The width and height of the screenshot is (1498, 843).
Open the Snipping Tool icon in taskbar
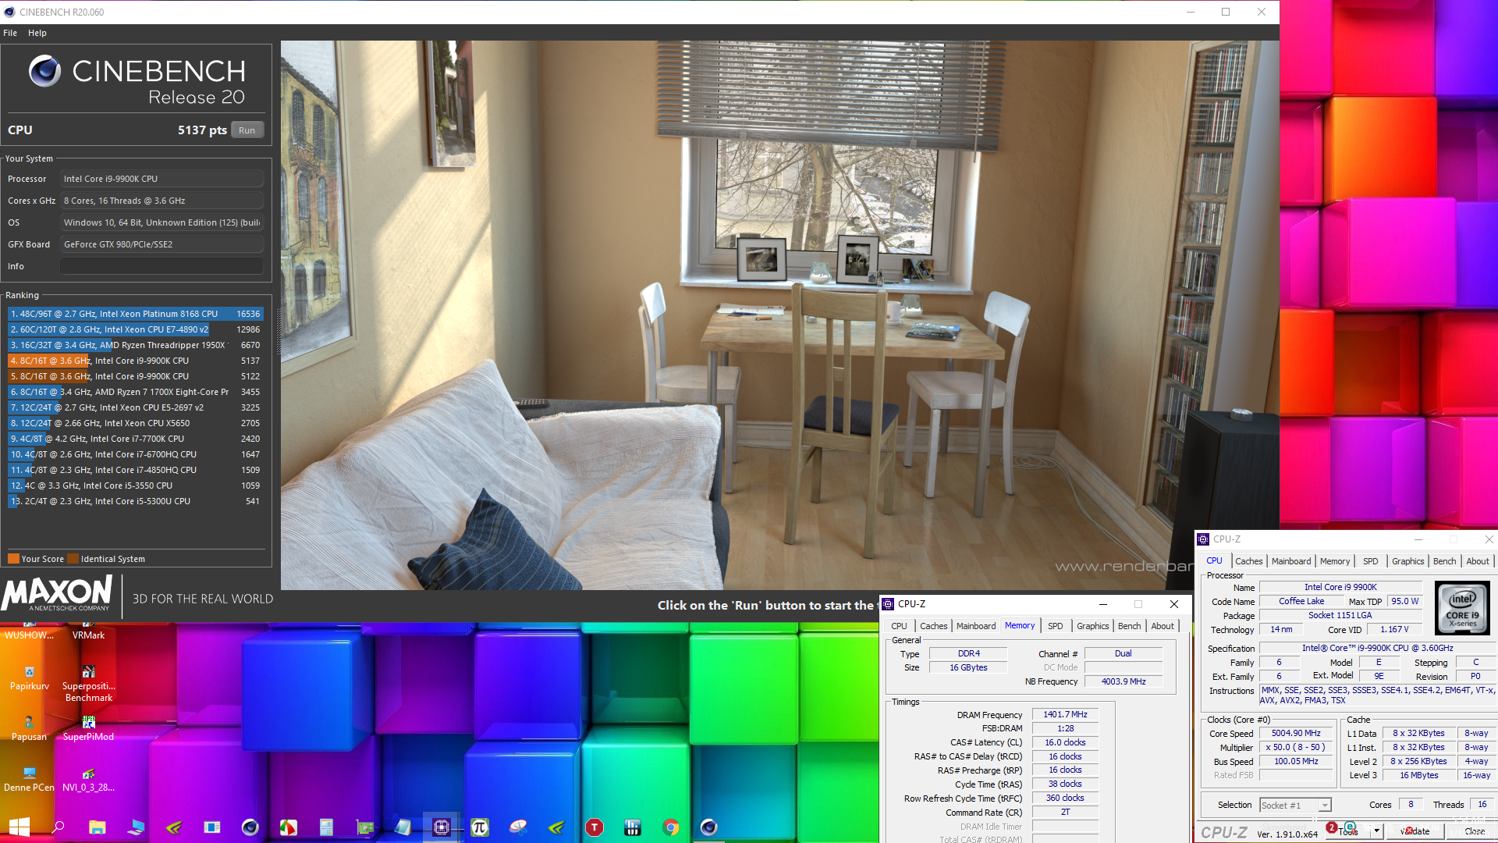(x=518, y=827)
